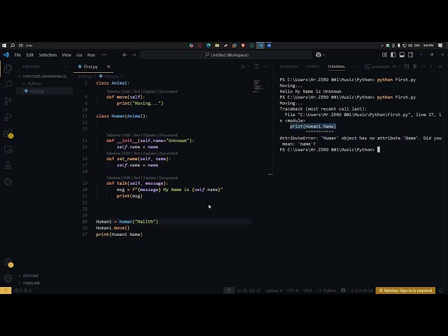The width and height of the screenshot is (448, 336).
Task: Click Tabnine Sign-in is required button
Action: point(405,290)
